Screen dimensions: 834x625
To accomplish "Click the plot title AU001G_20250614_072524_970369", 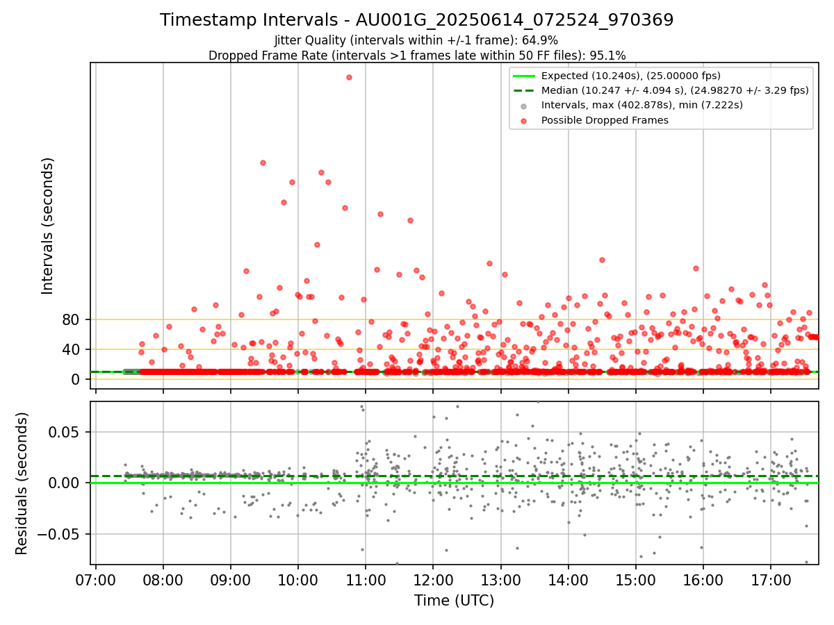I will pyautogui.click(x=416, y=20).
